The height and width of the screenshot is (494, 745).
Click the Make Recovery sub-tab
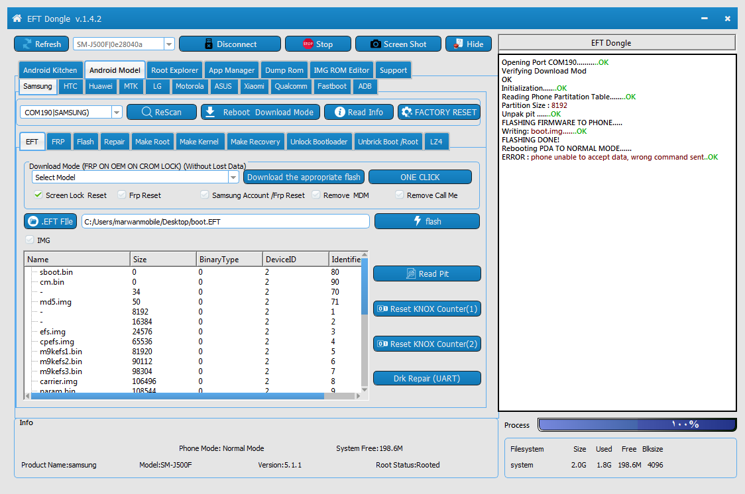click(x=255, y=142)
